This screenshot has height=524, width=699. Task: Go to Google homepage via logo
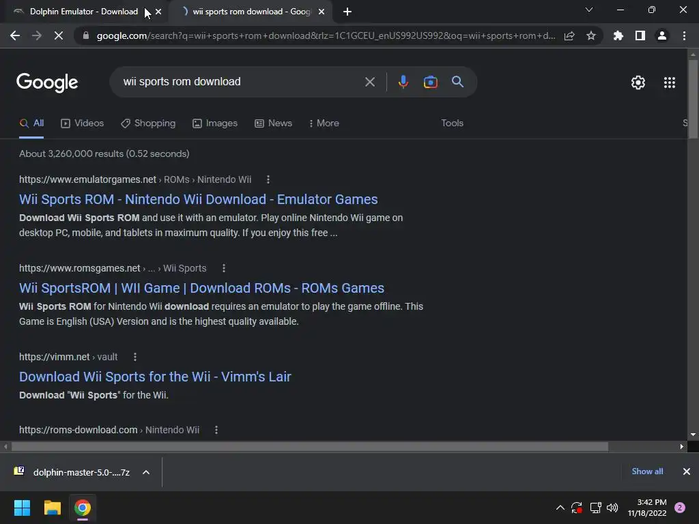(x=47, y=83)
